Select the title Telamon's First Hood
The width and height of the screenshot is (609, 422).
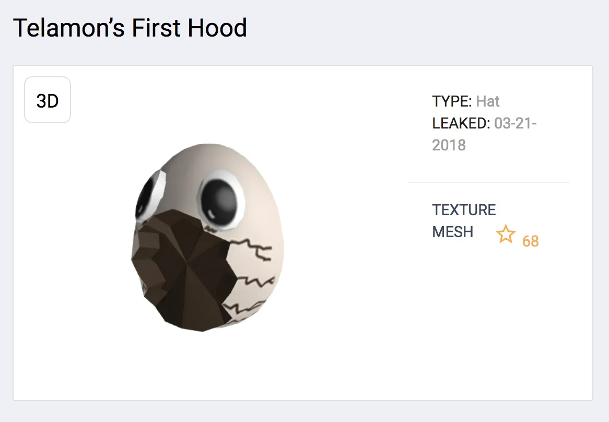(x=130, y=28)
